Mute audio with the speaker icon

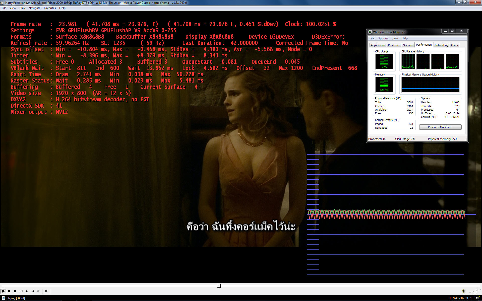pyautogui.click(x=463, y=291)
